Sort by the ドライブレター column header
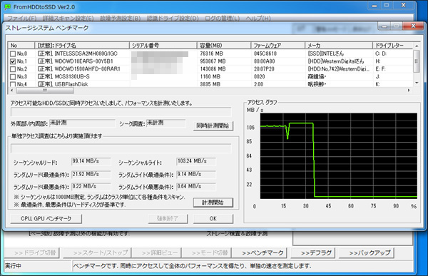The width and height of the screenshot is (428, 276). [392, 46]
